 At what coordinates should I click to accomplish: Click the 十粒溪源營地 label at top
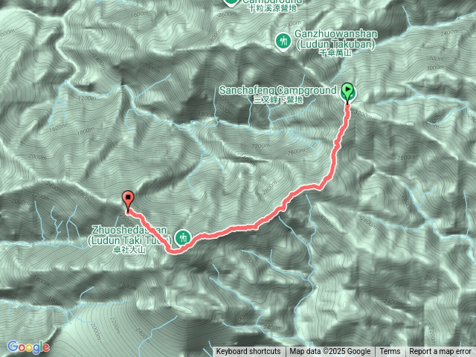pos(273,8)
